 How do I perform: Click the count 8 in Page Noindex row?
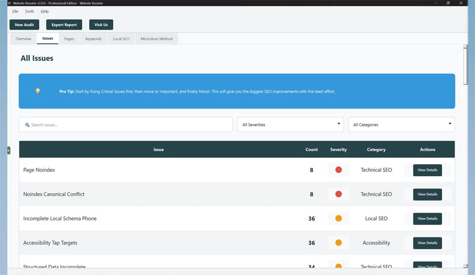(311, 170)
